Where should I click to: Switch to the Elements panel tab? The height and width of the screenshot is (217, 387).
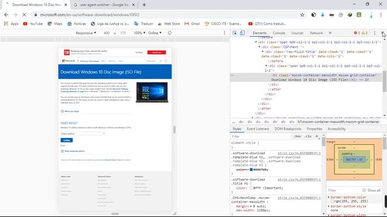pyautogui.click(x=259, y=33)
